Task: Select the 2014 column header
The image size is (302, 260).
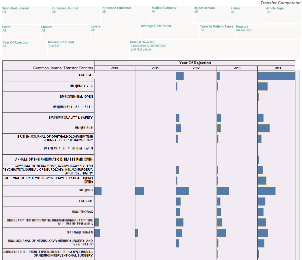Action: point(278,68)
